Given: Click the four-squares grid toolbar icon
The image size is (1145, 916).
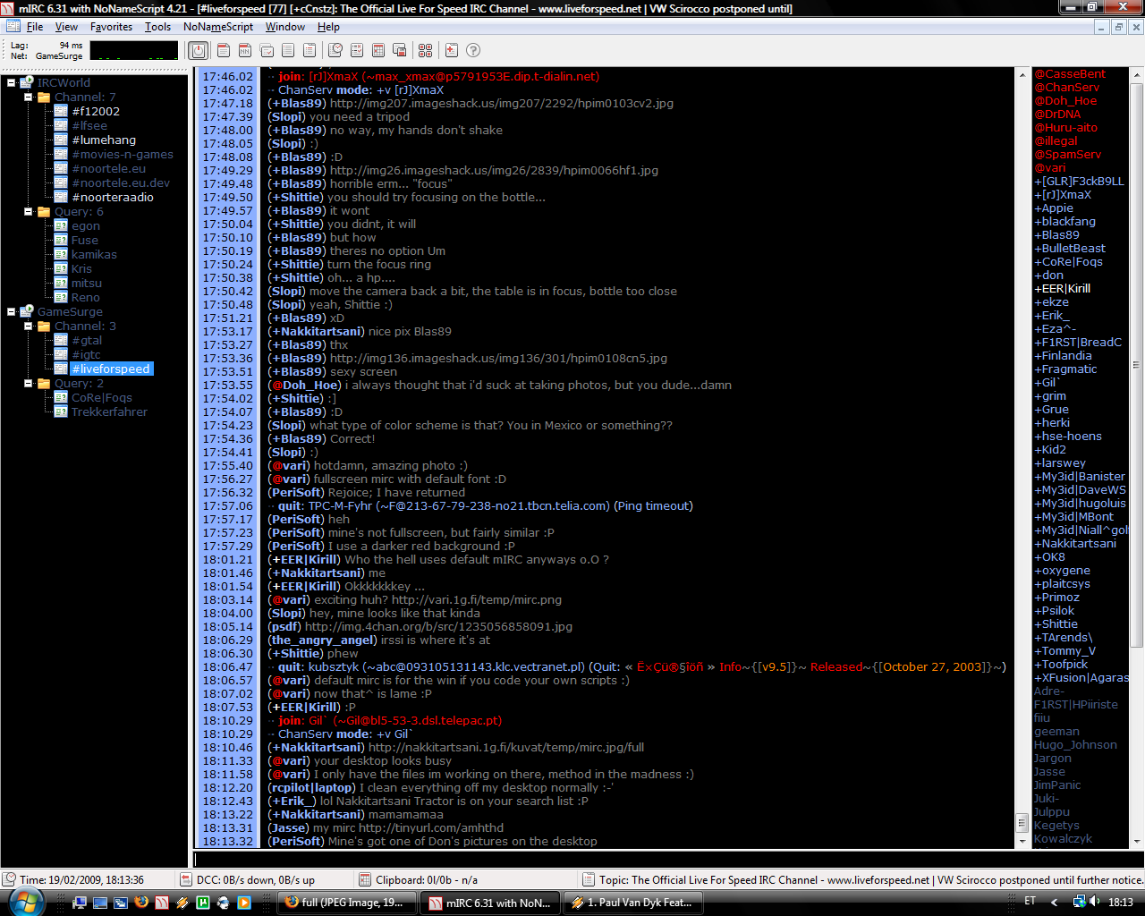Looking at the screenshot, I should pos(425,51).
